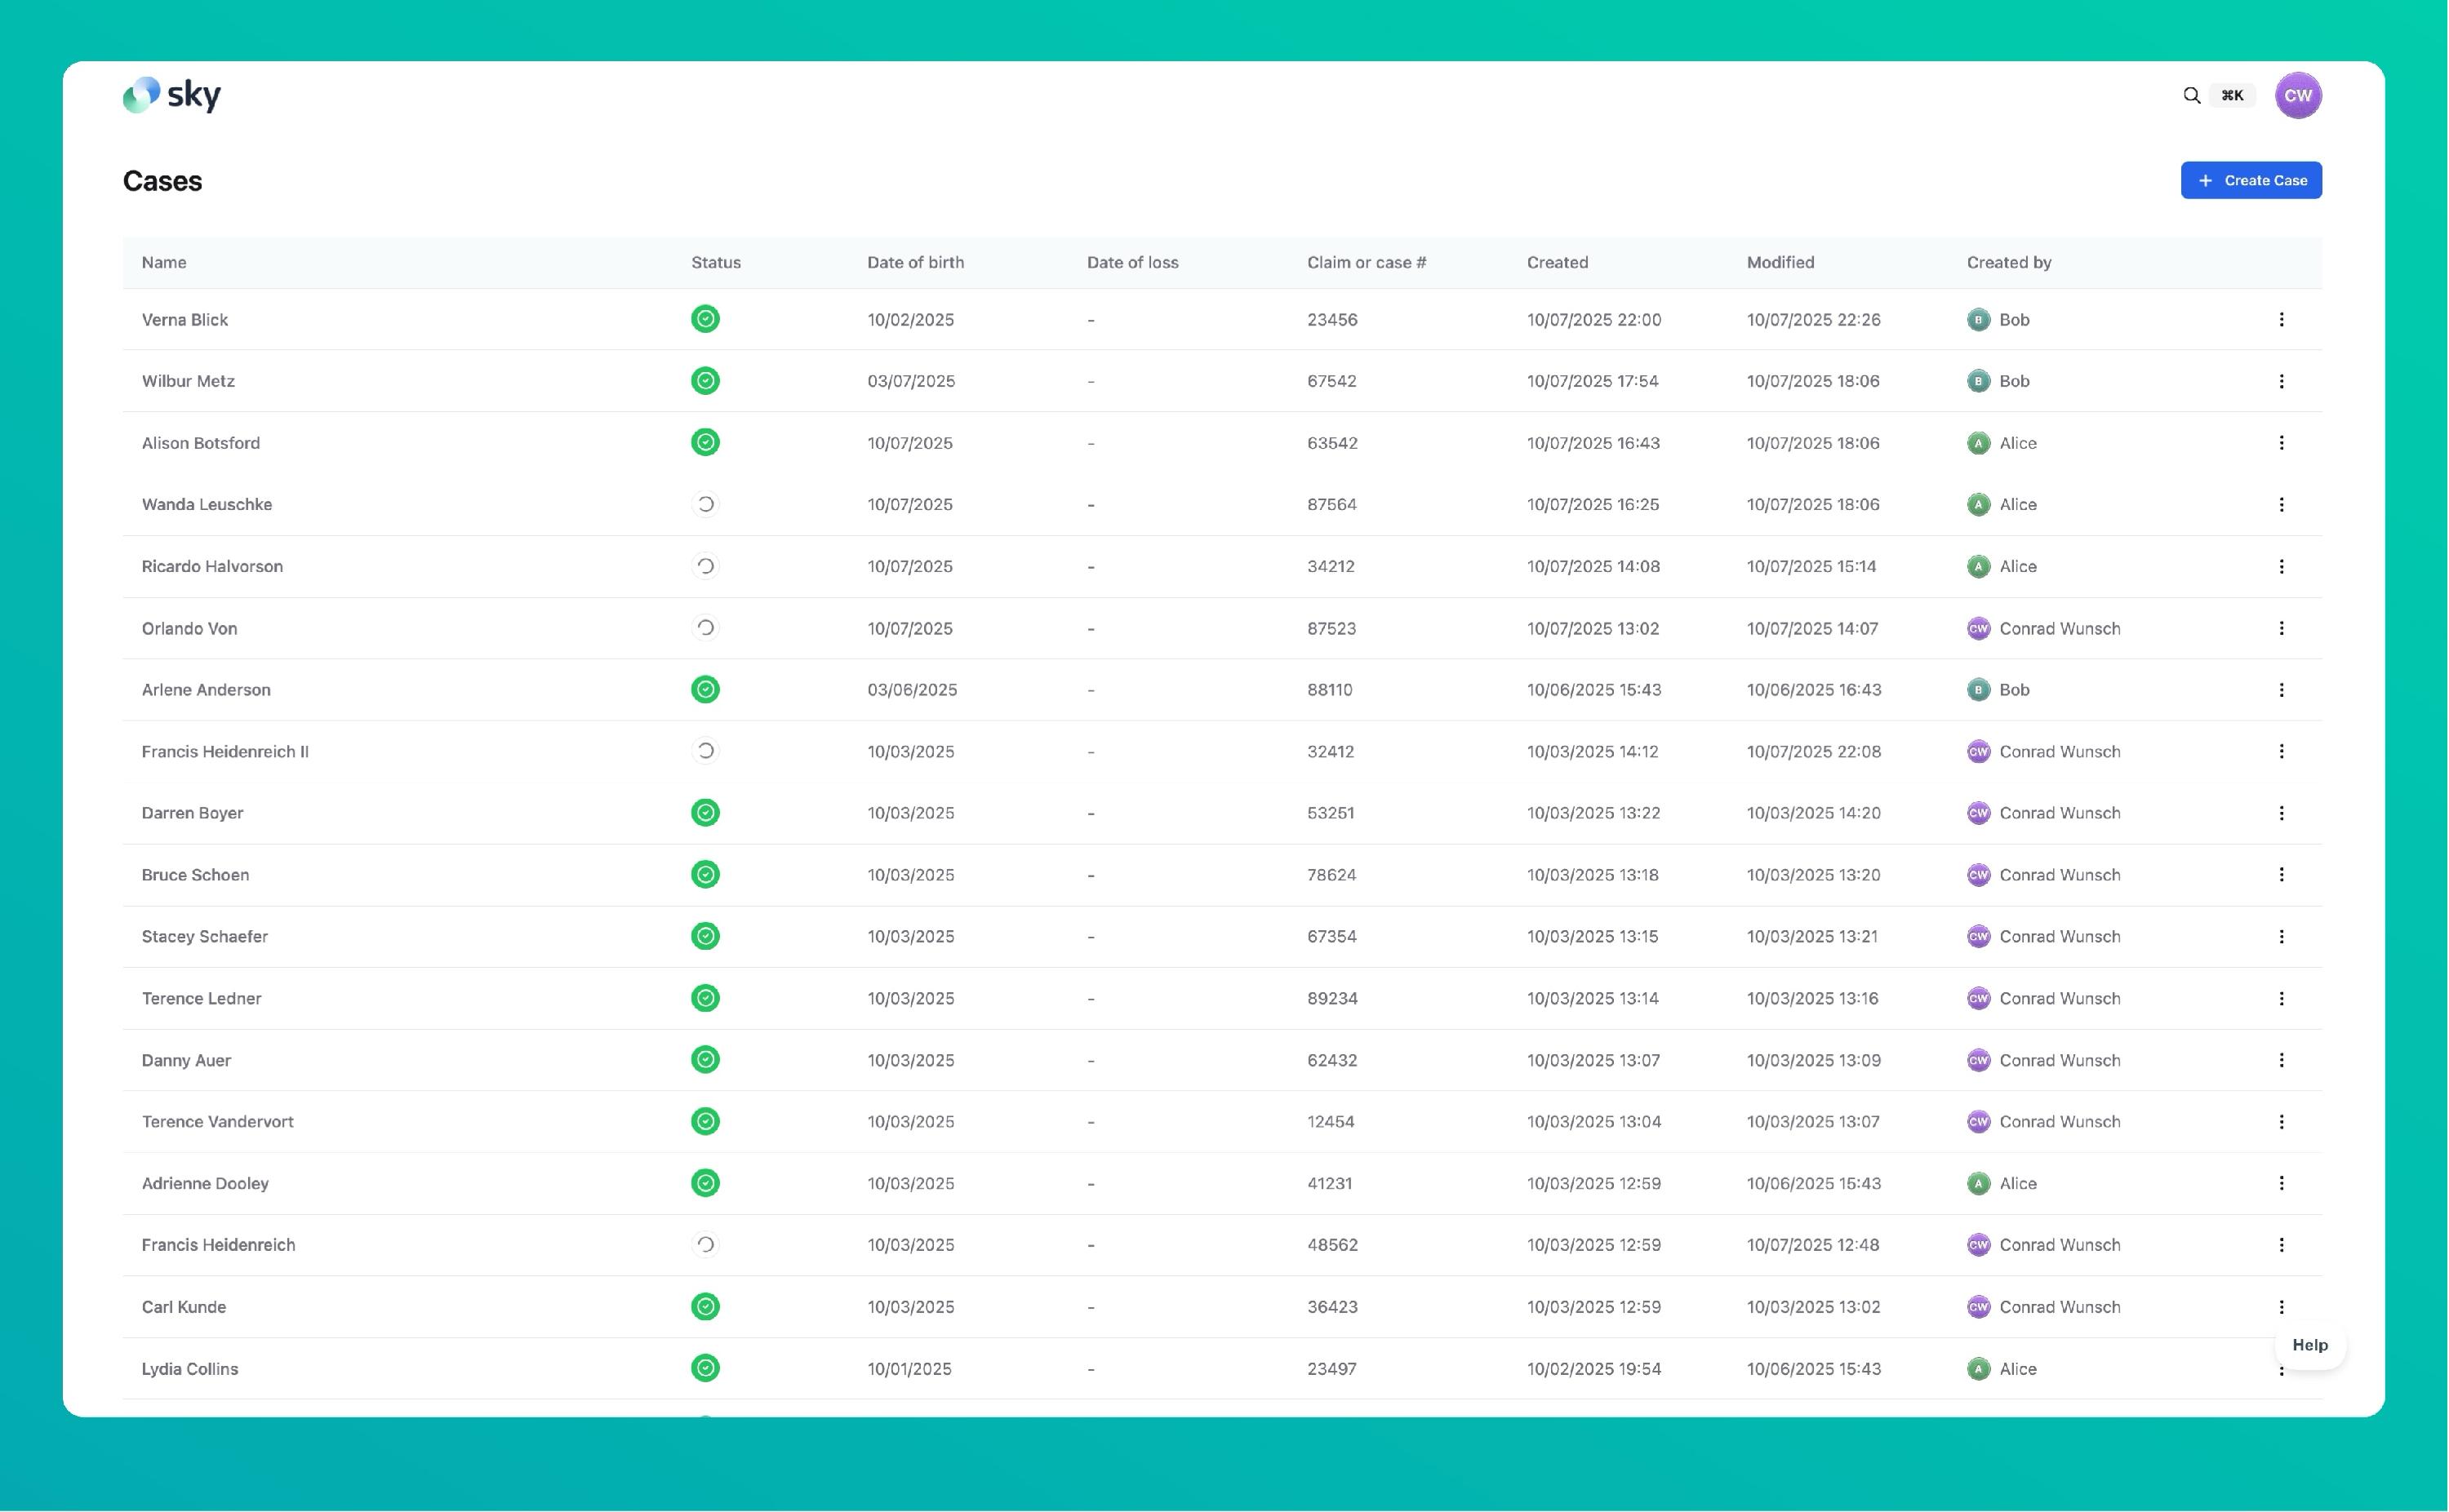Click the search magnifier icon

pyautogui.click(x=2191, y=95)
